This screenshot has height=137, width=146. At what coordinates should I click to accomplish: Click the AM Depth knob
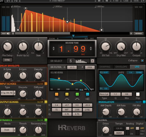pyautogui.click(x=106, y=112)
